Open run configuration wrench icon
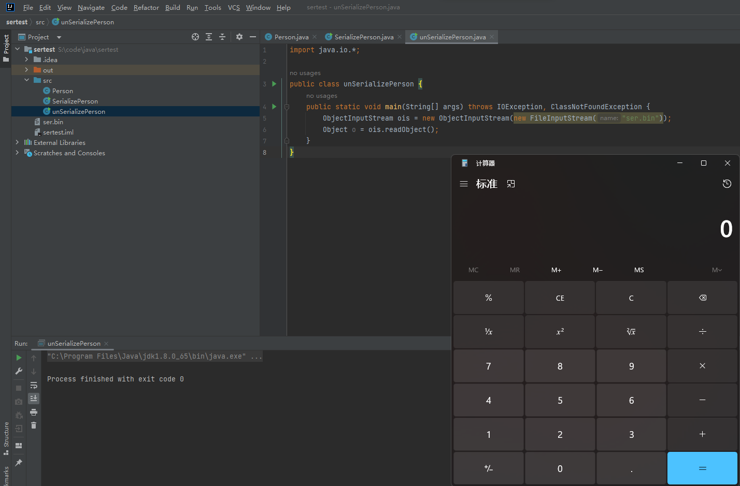The image size is (740, 486). click(x=19, y=371)
